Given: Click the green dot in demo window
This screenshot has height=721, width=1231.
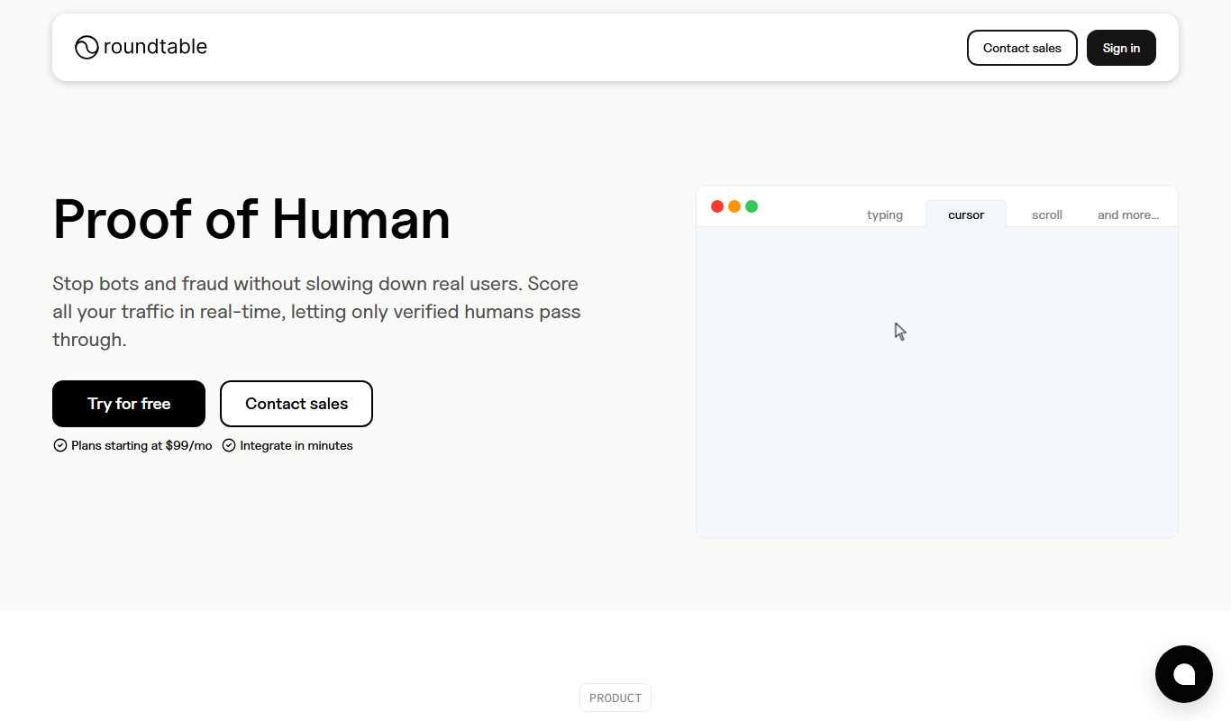Looking at the screenshot, I should click(752, 206).
